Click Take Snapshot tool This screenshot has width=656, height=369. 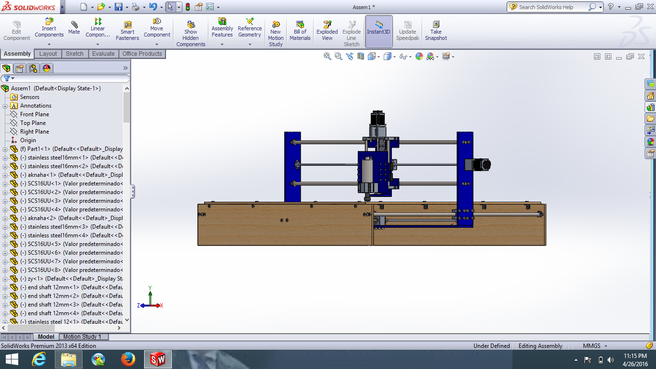(x=436, y=31)
